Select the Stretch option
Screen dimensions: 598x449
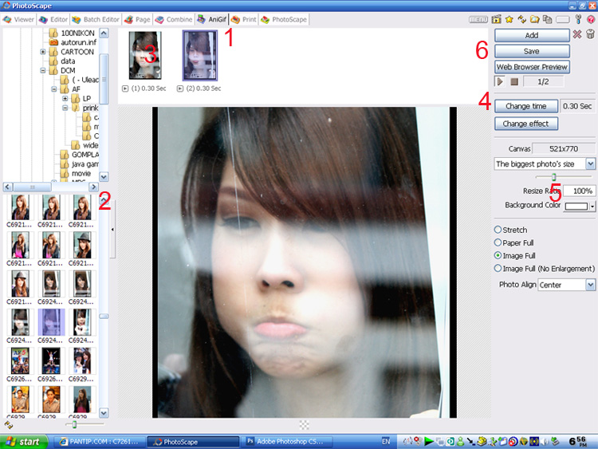[510, 230]
